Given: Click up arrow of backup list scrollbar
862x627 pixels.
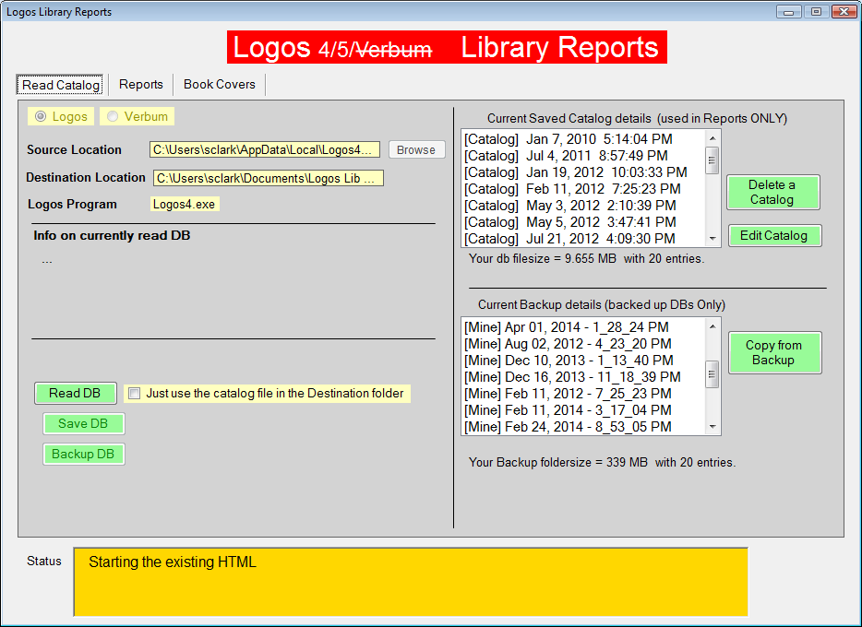Looking at the screenshot, I should point(712,326).
